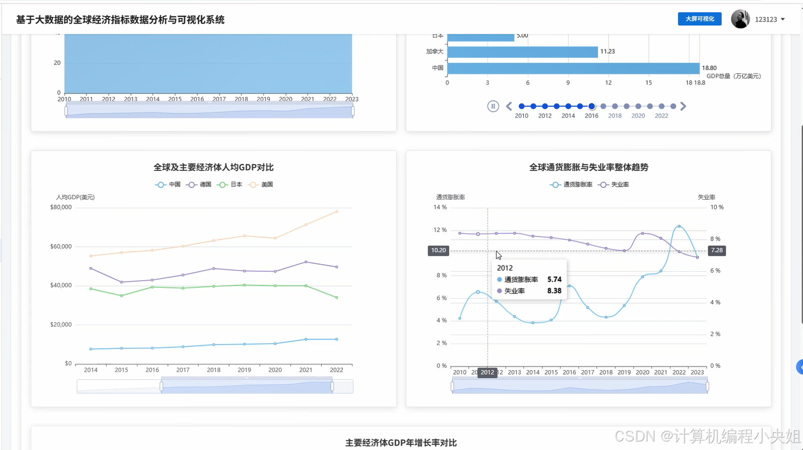Click the 5.74 tooltip inflation value
This screenshot has width=803, height=450.
(554, 280)
